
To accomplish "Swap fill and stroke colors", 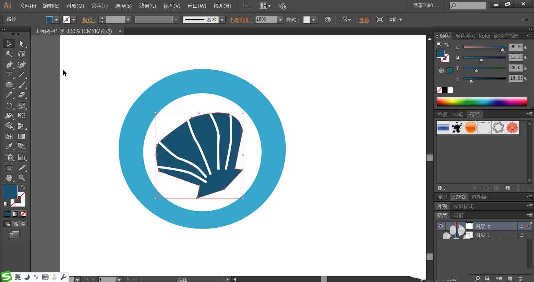I will [23, 187].
